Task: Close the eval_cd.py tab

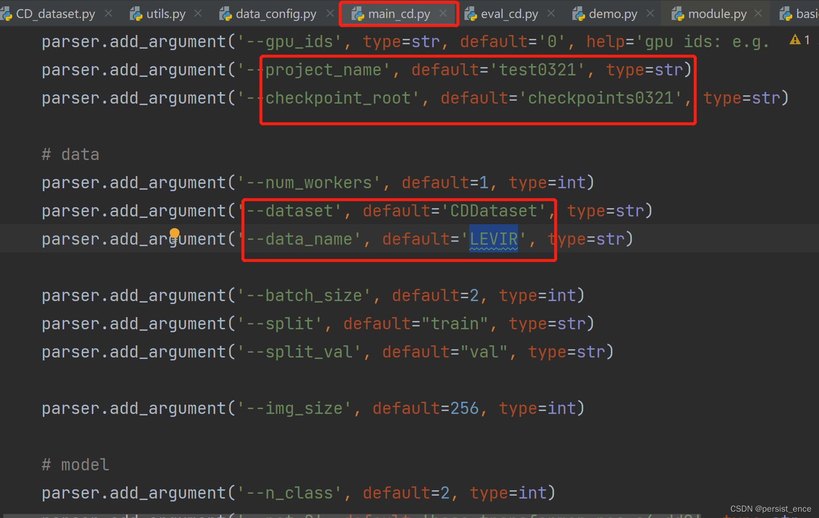Action: tap(551, 14)
